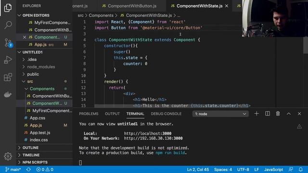Close the ComponentWithState.js editor tab
Screen dimensions: 308x173
(227, 6)
